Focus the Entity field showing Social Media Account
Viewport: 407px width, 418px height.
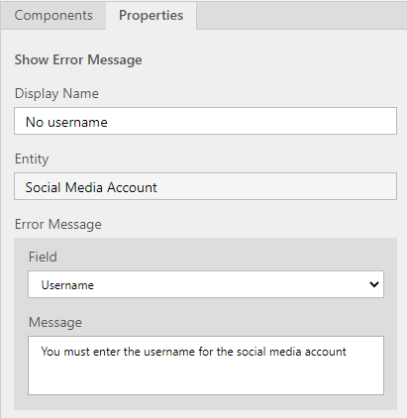coord(205,186)
